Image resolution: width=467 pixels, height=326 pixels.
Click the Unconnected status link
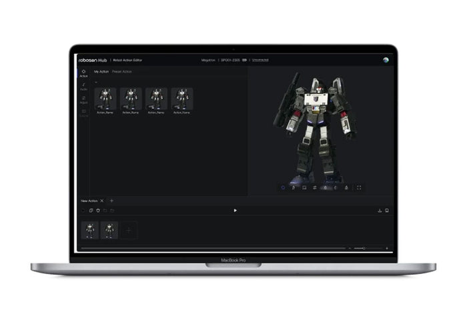260,60
